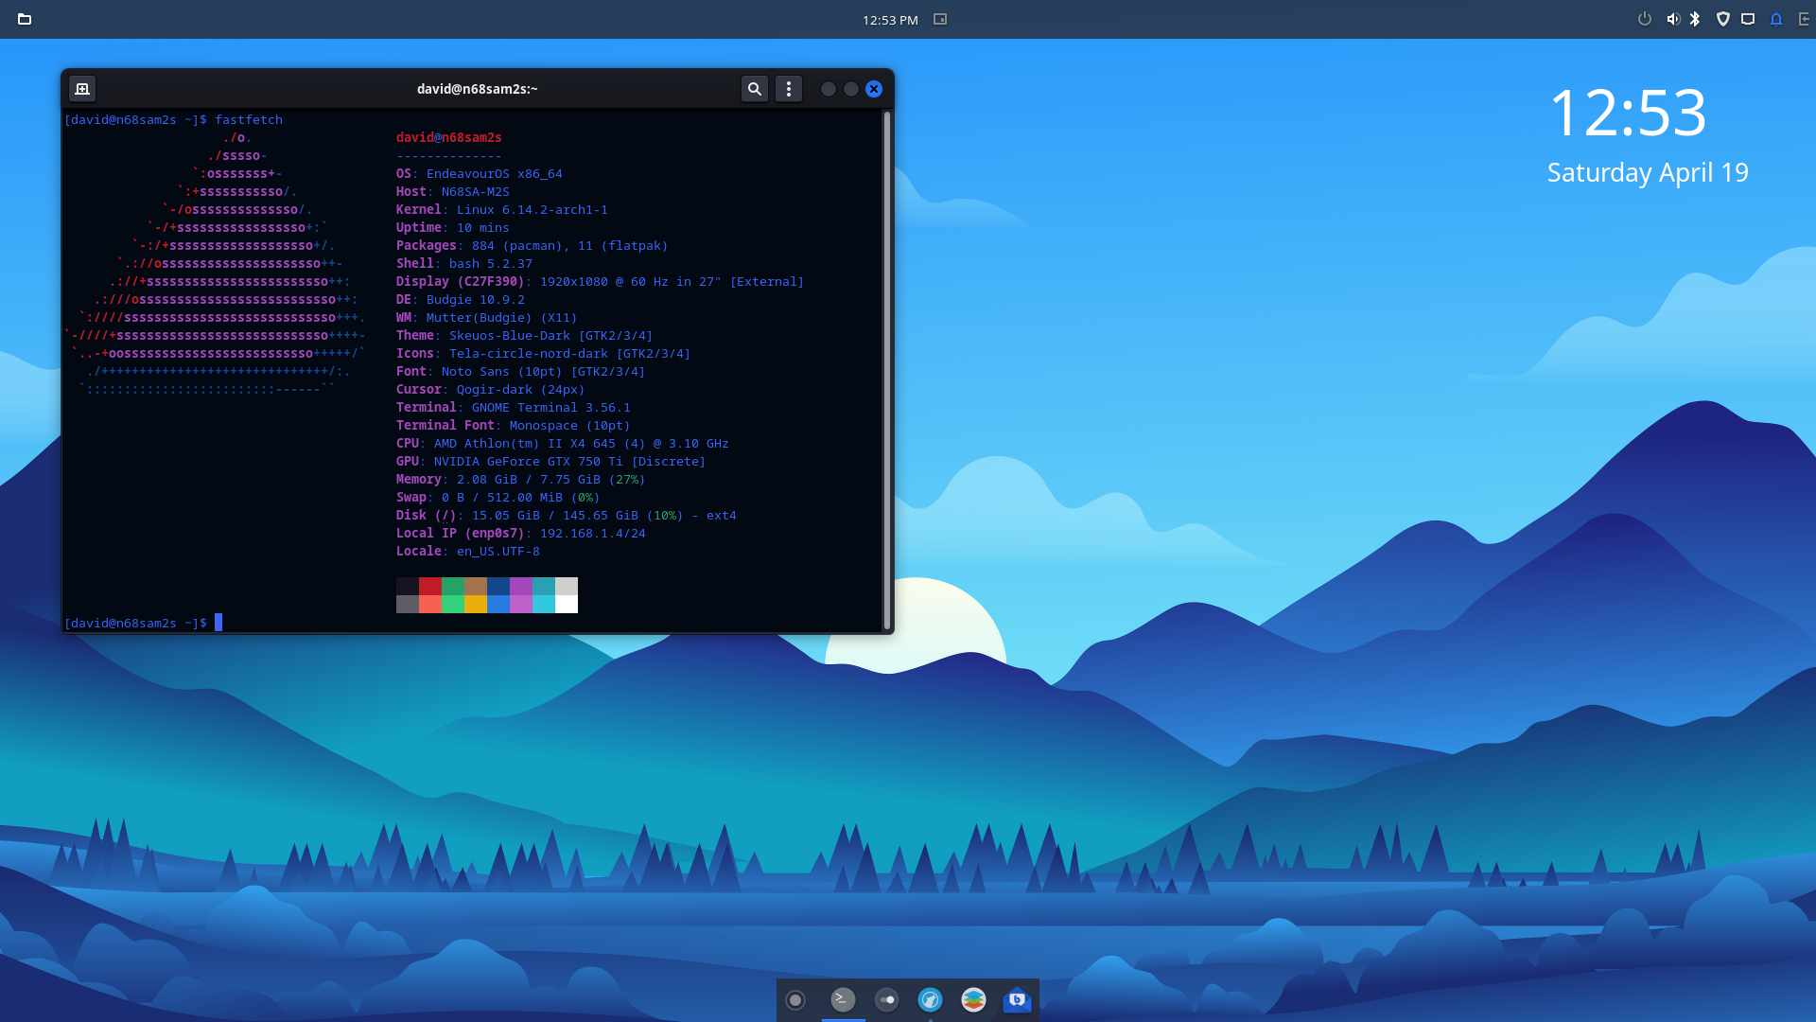1816x1022 pixels.
Task: Toggle the Raven sidebar arrow icon
Action: point(1804,19)
